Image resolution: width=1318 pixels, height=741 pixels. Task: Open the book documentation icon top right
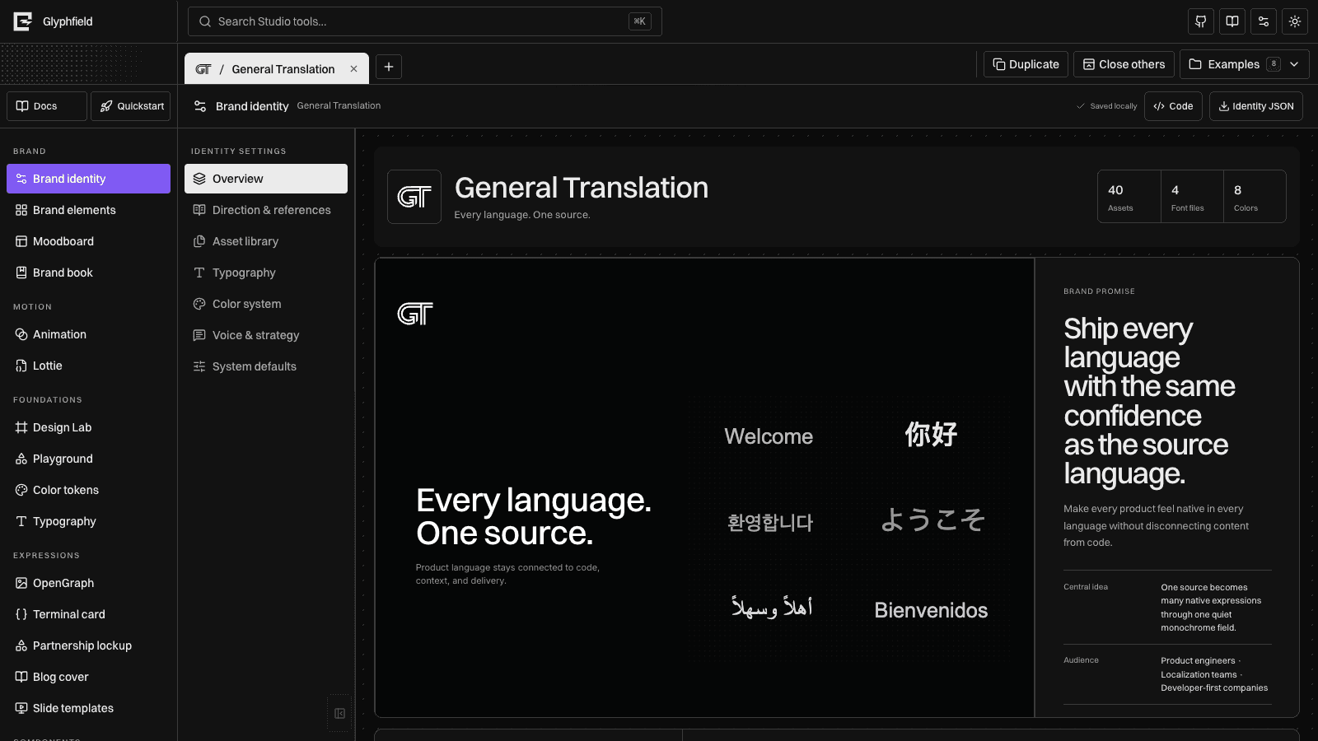point(1232,21)
